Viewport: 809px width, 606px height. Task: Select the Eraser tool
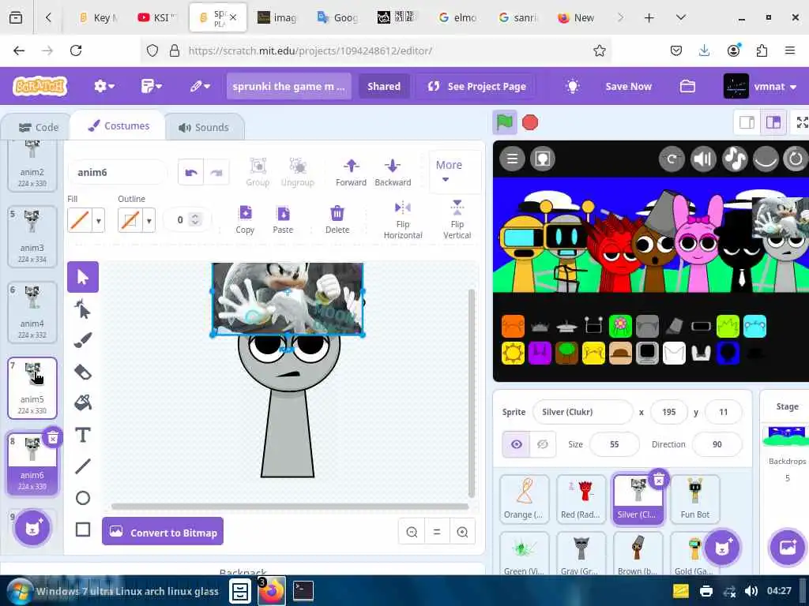(82, 372)
